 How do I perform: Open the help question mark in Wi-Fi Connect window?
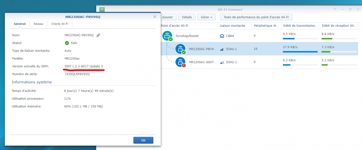coord(335,9)
